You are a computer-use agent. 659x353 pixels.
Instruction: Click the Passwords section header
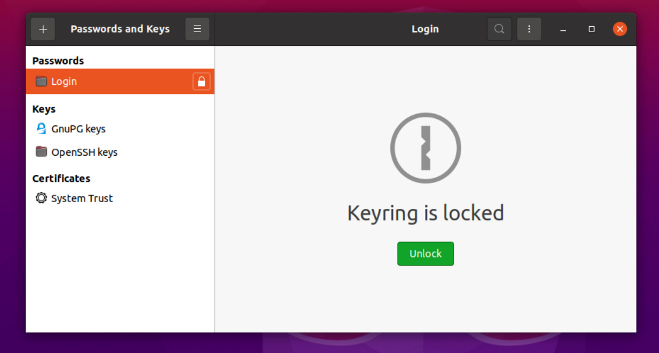pos(58,60)
